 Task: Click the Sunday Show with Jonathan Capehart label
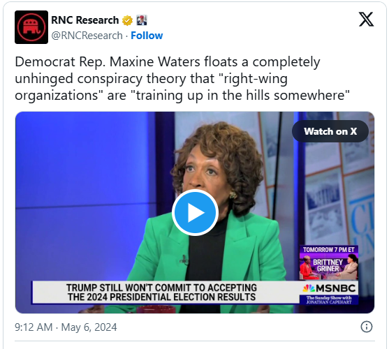[x=329, y=299]
